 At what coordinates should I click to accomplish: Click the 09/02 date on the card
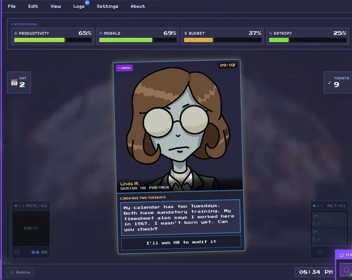point(228,65)
